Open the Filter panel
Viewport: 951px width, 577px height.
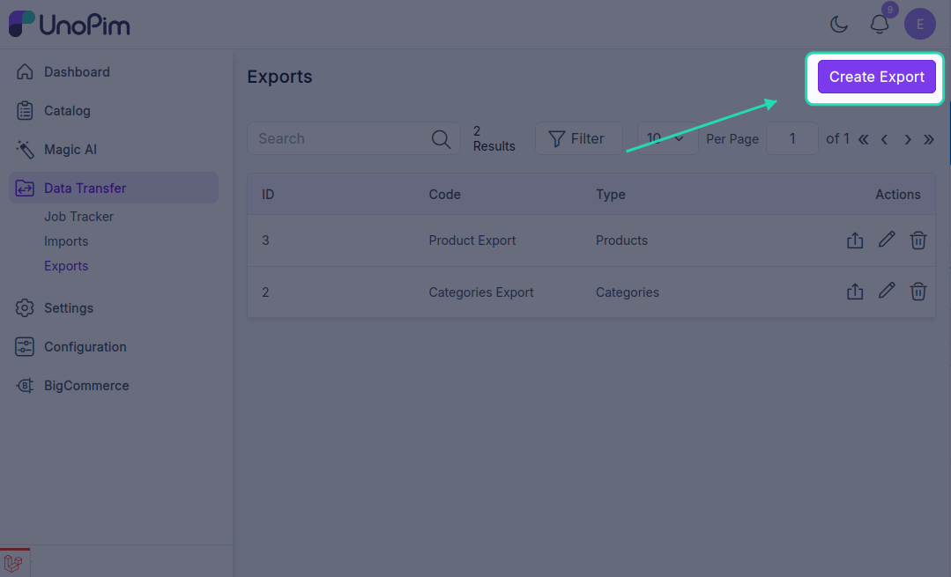pyautogui.click(x=578, y=139)
